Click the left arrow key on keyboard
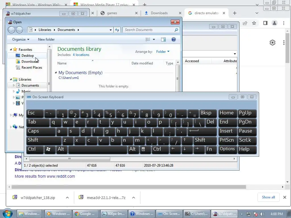This screenshot has height=218, width=291. coord(175,150)
